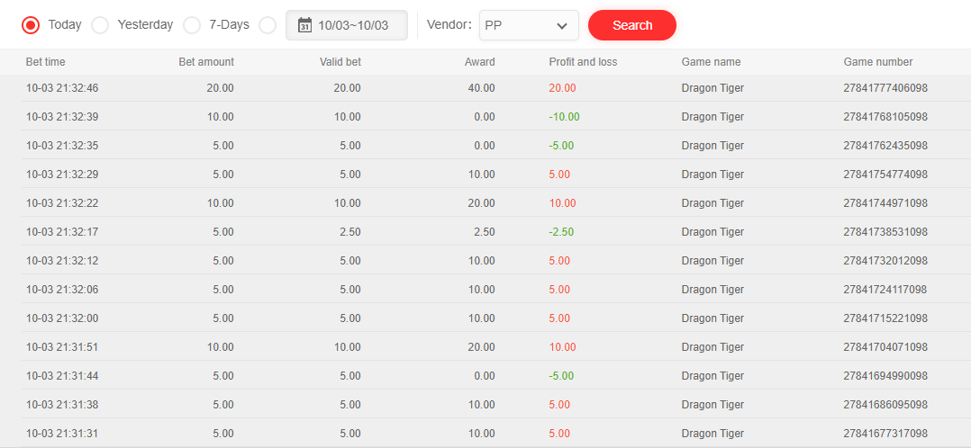Select the Today radio button
The height and width of the screenshot is (448, 971).
pyautogui.click(x=31, y=25)
